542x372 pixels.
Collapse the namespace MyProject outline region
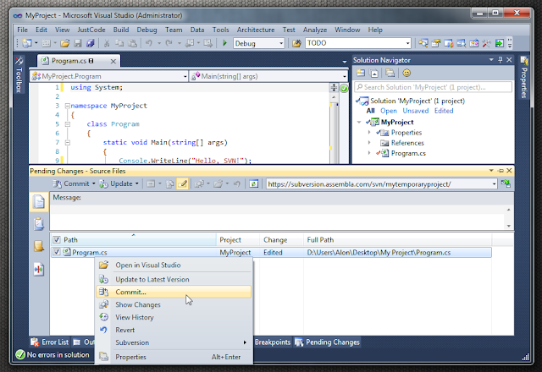click(68, 106)
